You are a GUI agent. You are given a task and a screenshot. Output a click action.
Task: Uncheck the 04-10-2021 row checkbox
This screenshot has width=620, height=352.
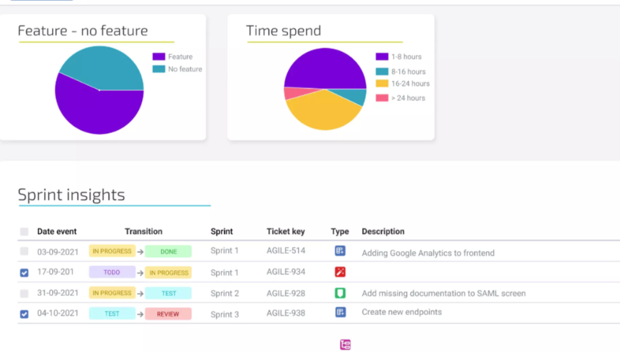(x=24, y=314)
